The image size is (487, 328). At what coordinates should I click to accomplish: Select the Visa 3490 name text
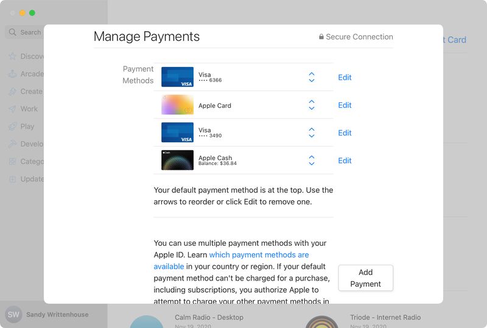tap(205, 130)
